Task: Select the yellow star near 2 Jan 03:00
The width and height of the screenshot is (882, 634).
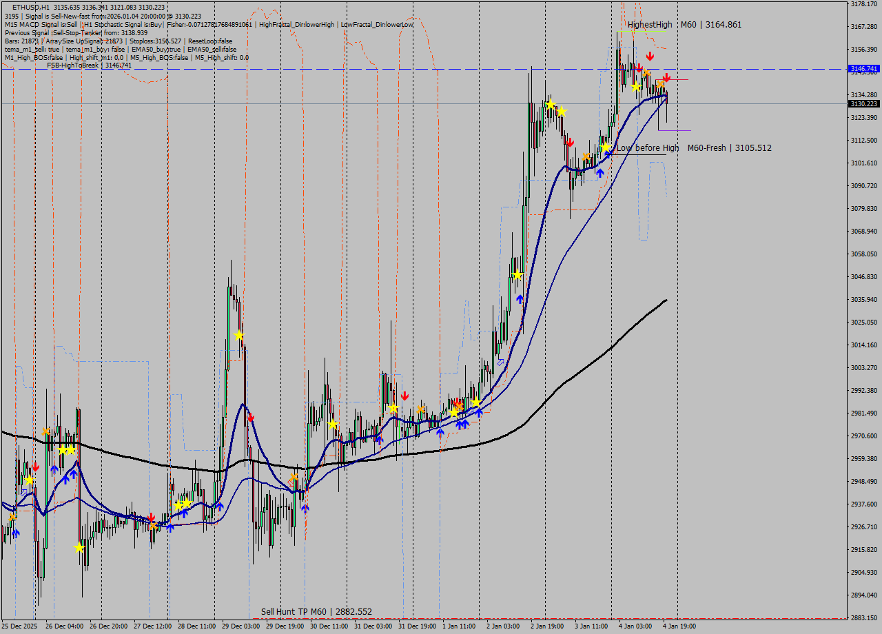Action: pyautogui.click(x=517, y=274)
